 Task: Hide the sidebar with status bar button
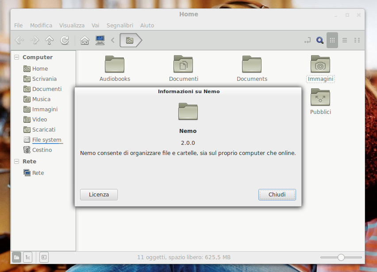pos(44,257)
